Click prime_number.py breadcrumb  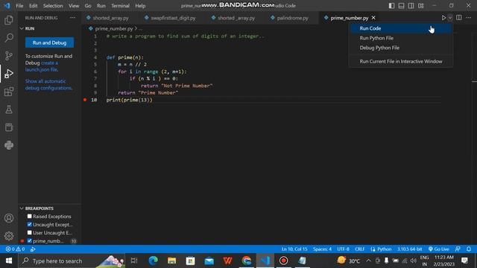114,28
